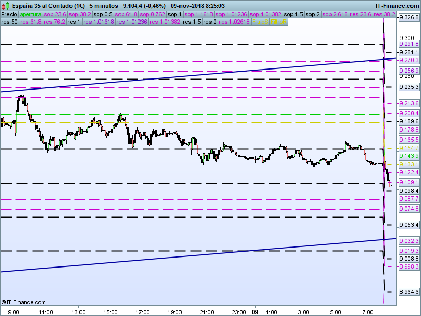The image size is (421, 316).
Task: Click the candlestick icon beside the chart title
Action: point(6,6)
